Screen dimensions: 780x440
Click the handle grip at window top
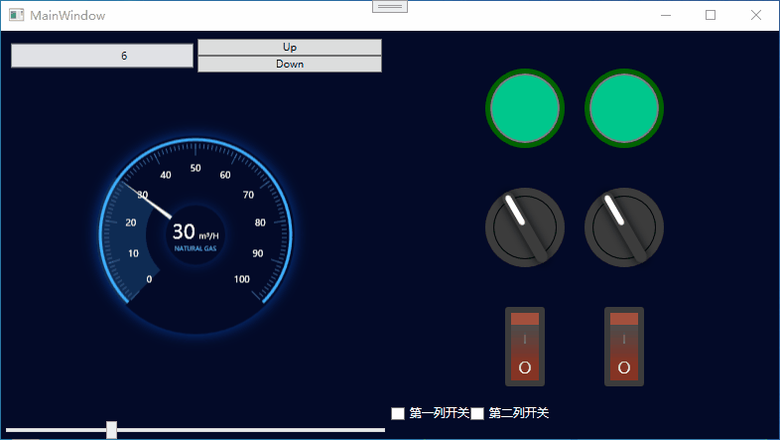point(390,6)
